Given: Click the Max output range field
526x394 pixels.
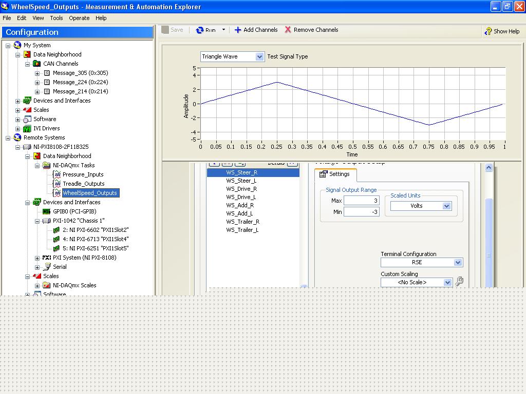Looking at the screenshot, I should 362,201.
